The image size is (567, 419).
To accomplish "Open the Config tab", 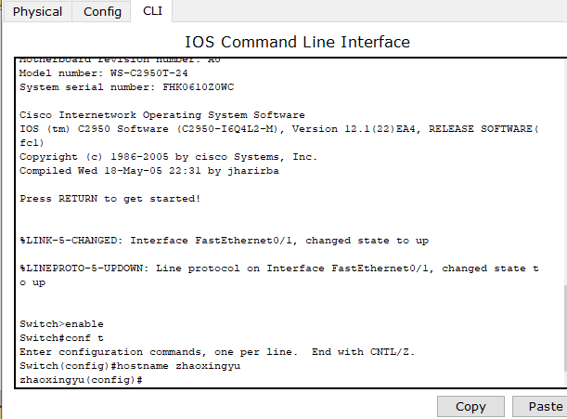I will [x=102, y=11].
